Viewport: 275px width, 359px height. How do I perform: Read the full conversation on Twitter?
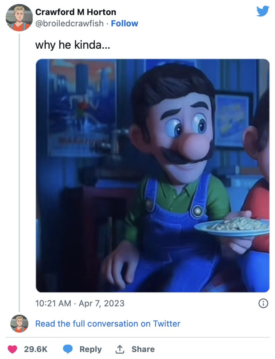[x=108, y=324]
